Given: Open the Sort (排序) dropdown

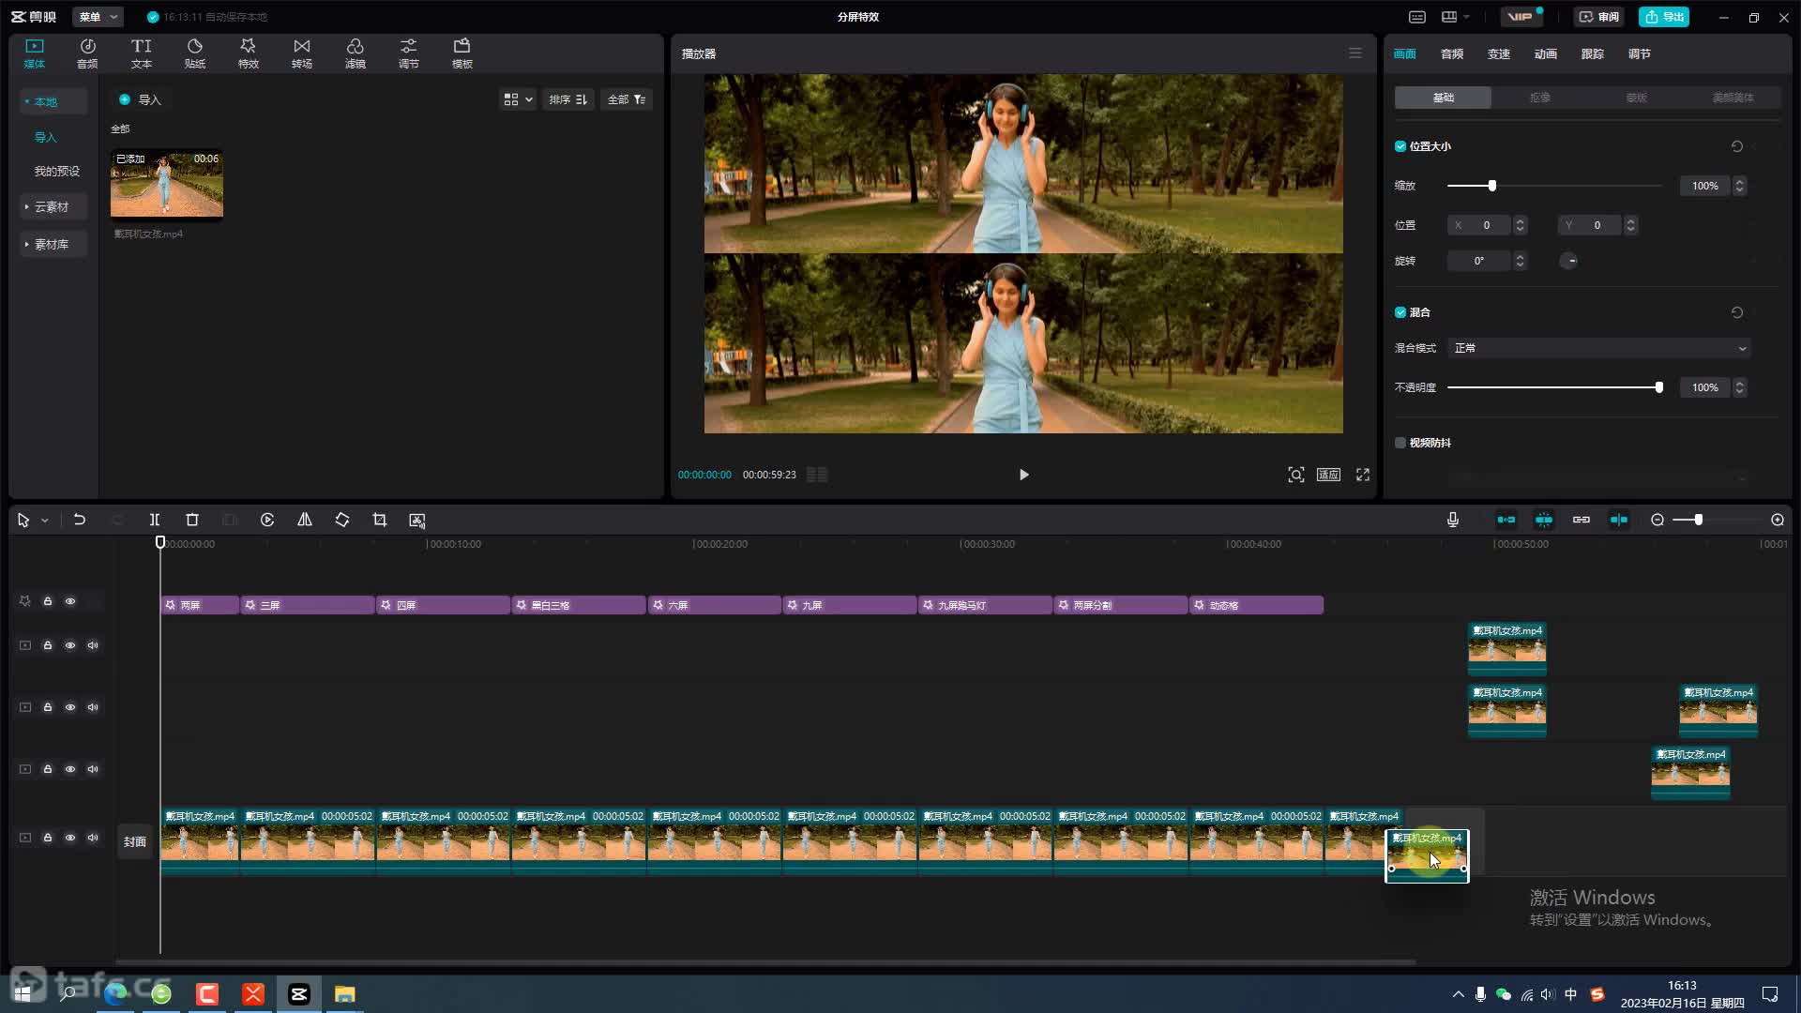Looking at the screenshot, I should (x=568, y=99).
